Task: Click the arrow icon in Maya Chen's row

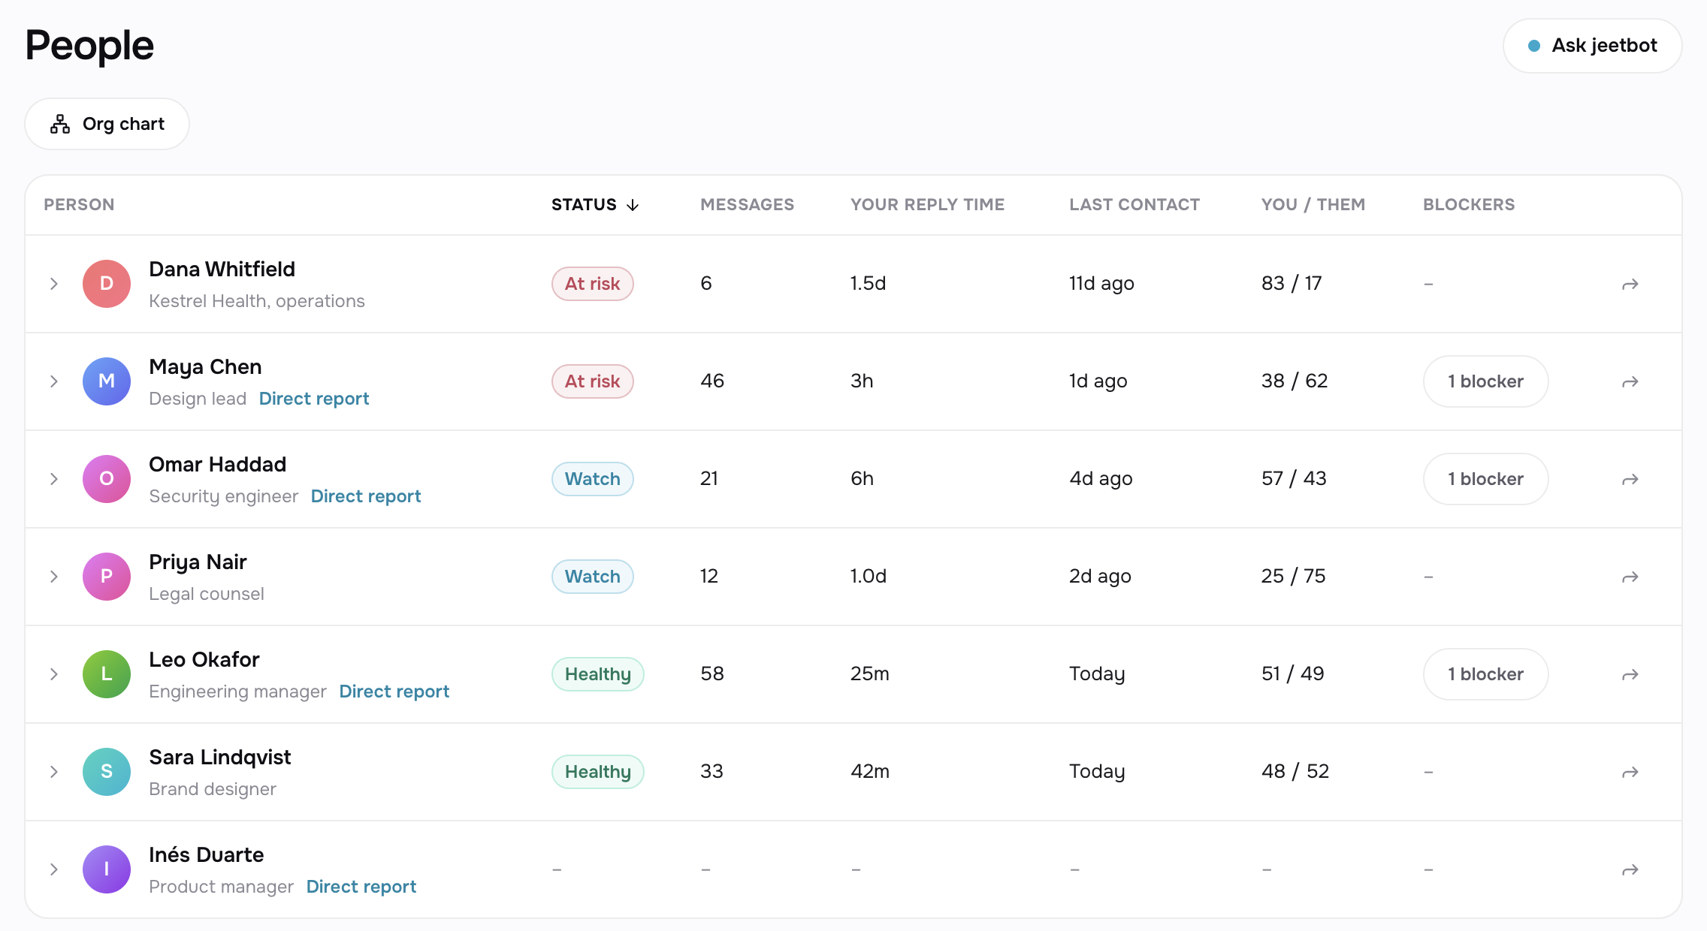Action: coord(1630,381)
